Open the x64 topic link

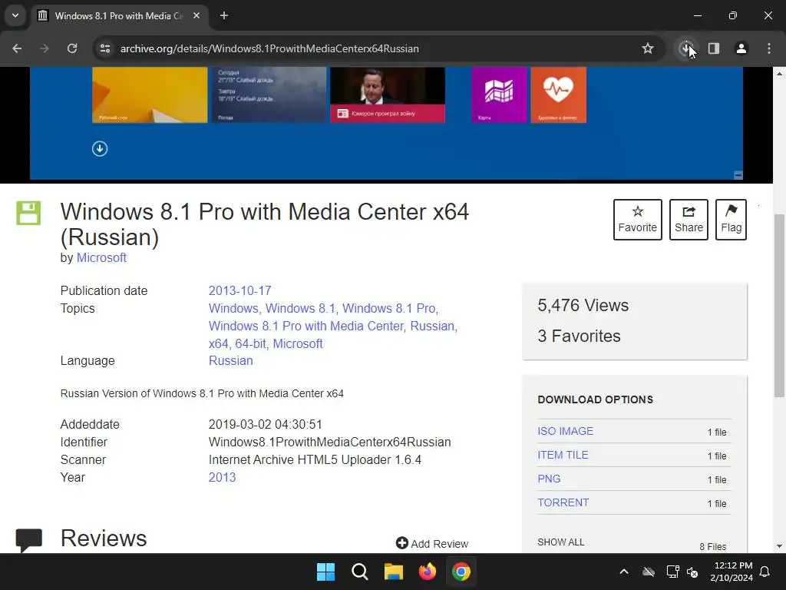coord(218,343)
